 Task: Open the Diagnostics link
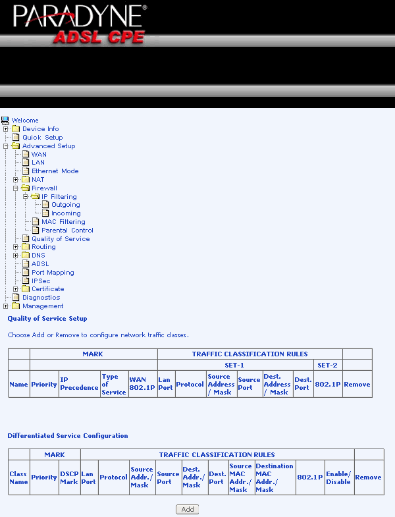click(x=41, y=298)
